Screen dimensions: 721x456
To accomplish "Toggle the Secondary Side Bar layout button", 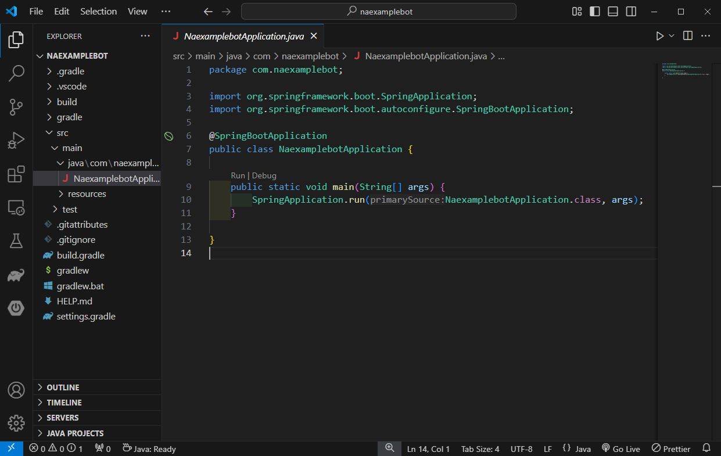I will 631,12.
